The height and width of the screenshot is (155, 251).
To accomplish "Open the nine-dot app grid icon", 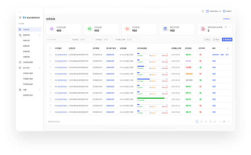I will (20, 17).
